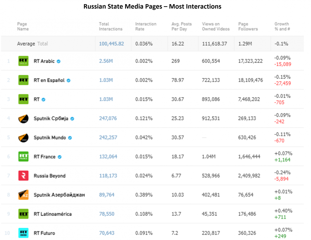This screenshot has height=240, width=311.
Task: Click verified badge next to RT Arabic
Action: coord(59,61)
